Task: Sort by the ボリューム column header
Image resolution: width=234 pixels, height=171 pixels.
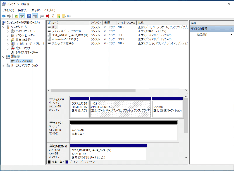Action: (68, 23)
